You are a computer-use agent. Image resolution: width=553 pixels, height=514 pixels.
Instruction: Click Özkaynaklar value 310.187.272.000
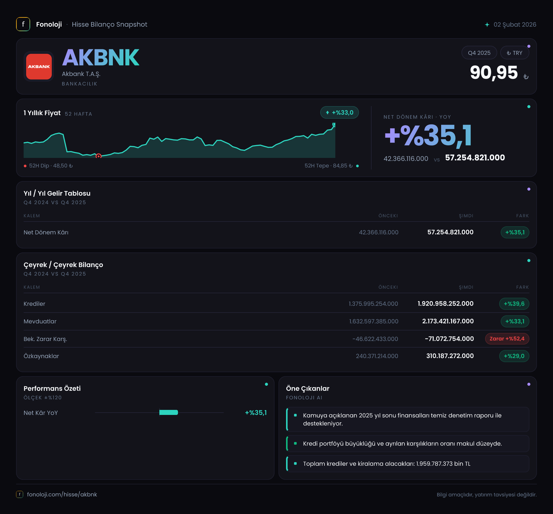point(450,356)
